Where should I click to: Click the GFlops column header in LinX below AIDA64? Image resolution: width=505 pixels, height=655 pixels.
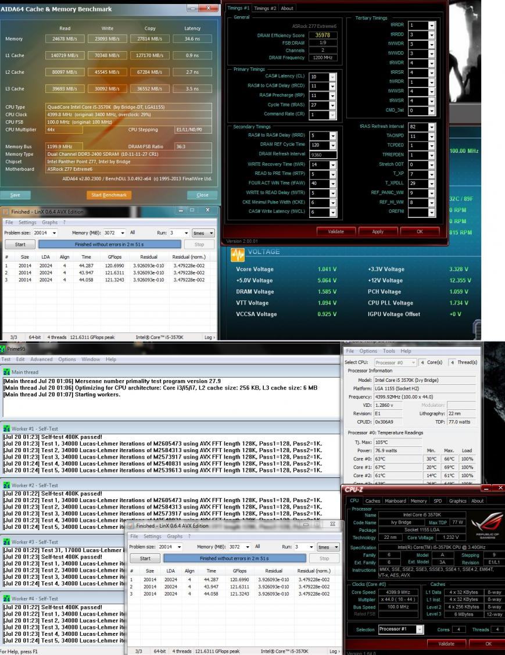(x=114, y=257)
